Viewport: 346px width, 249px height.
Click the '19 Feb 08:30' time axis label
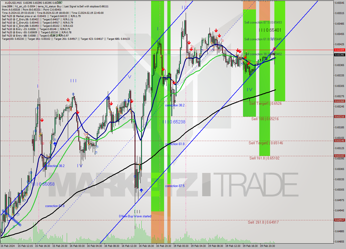pyautogui.click(x=215, y=246)
